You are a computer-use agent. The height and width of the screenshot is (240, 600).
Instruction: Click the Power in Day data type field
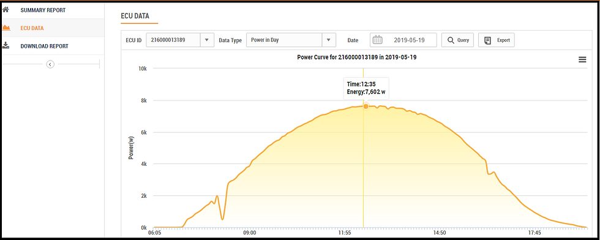click(284, 40)
